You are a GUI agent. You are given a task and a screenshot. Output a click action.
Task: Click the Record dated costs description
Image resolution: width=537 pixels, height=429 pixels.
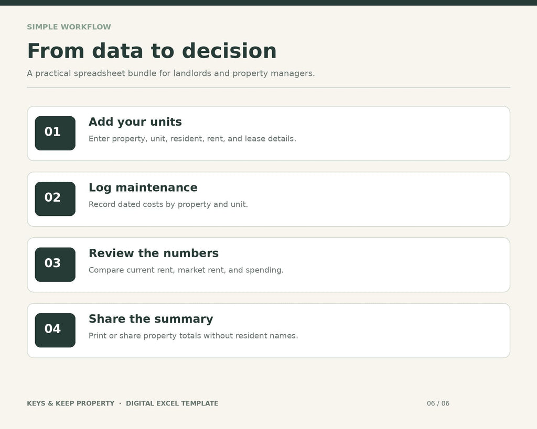[168, 204]
